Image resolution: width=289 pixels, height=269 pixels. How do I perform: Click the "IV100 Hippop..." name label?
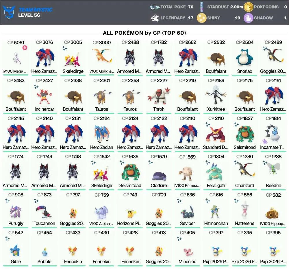(273, 224)
